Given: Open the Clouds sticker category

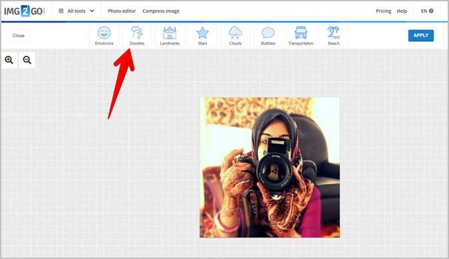Looking at the screenshot, I should click(235, 36).
